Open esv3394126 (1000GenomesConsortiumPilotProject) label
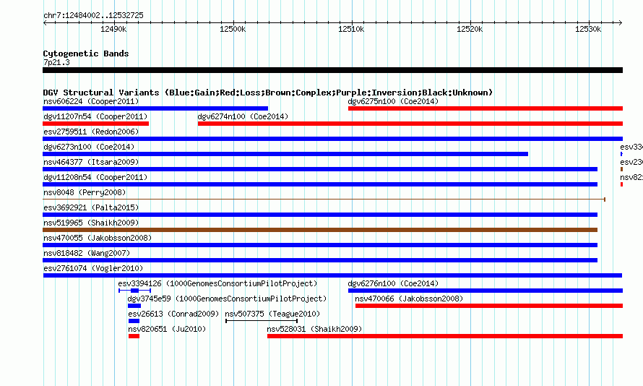Viewport: 643px width, 386px height. click(x=217, y=283)
